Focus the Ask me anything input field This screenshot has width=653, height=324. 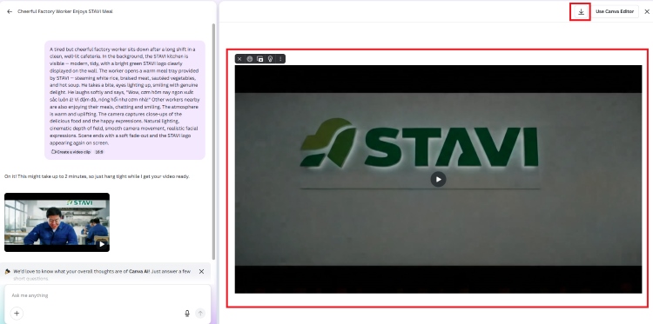coord(107,295)
